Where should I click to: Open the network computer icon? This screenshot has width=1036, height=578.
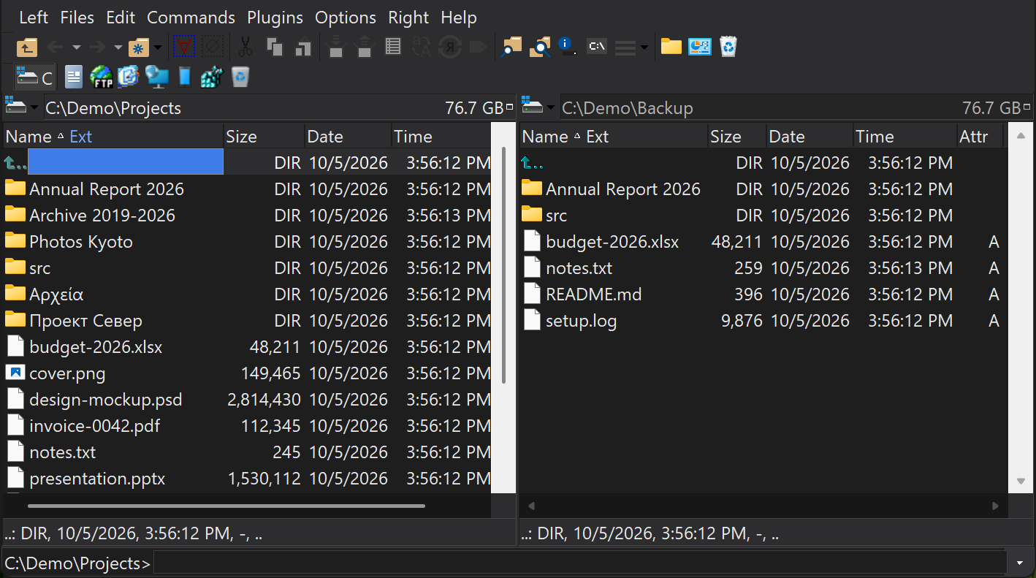(156, 76)
